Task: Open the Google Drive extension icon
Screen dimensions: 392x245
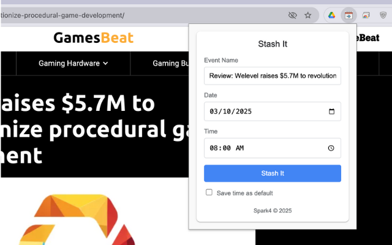Action: tap(332, 15)
